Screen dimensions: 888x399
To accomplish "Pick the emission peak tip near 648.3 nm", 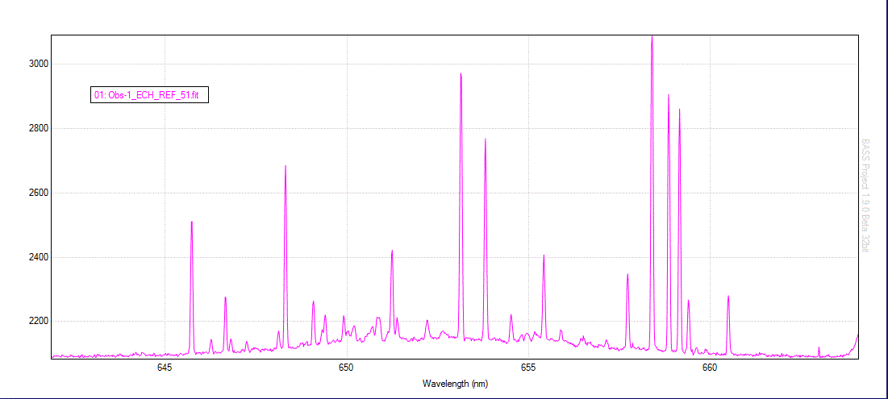I will point(286,167).
